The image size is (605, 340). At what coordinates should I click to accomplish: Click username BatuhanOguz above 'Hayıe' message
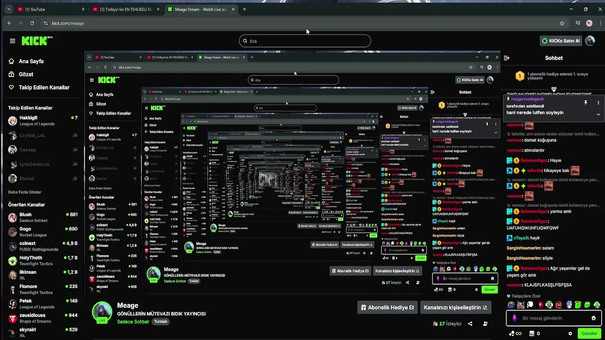[535, 161]
